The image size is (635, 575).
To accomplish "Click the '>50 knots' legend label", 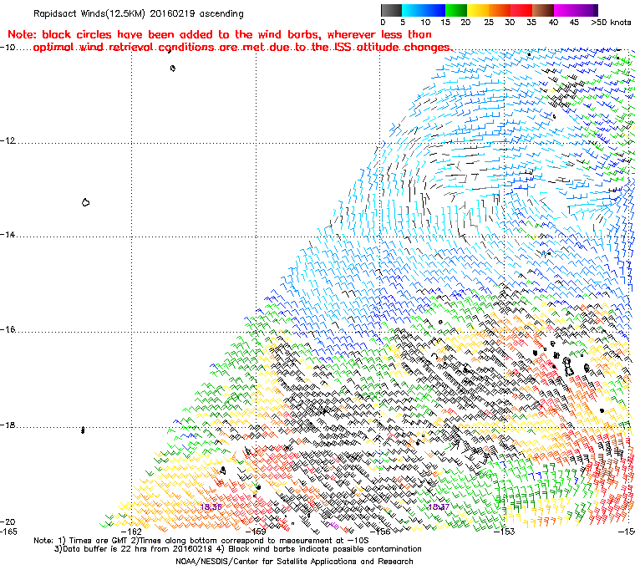I will pos(611,23).
